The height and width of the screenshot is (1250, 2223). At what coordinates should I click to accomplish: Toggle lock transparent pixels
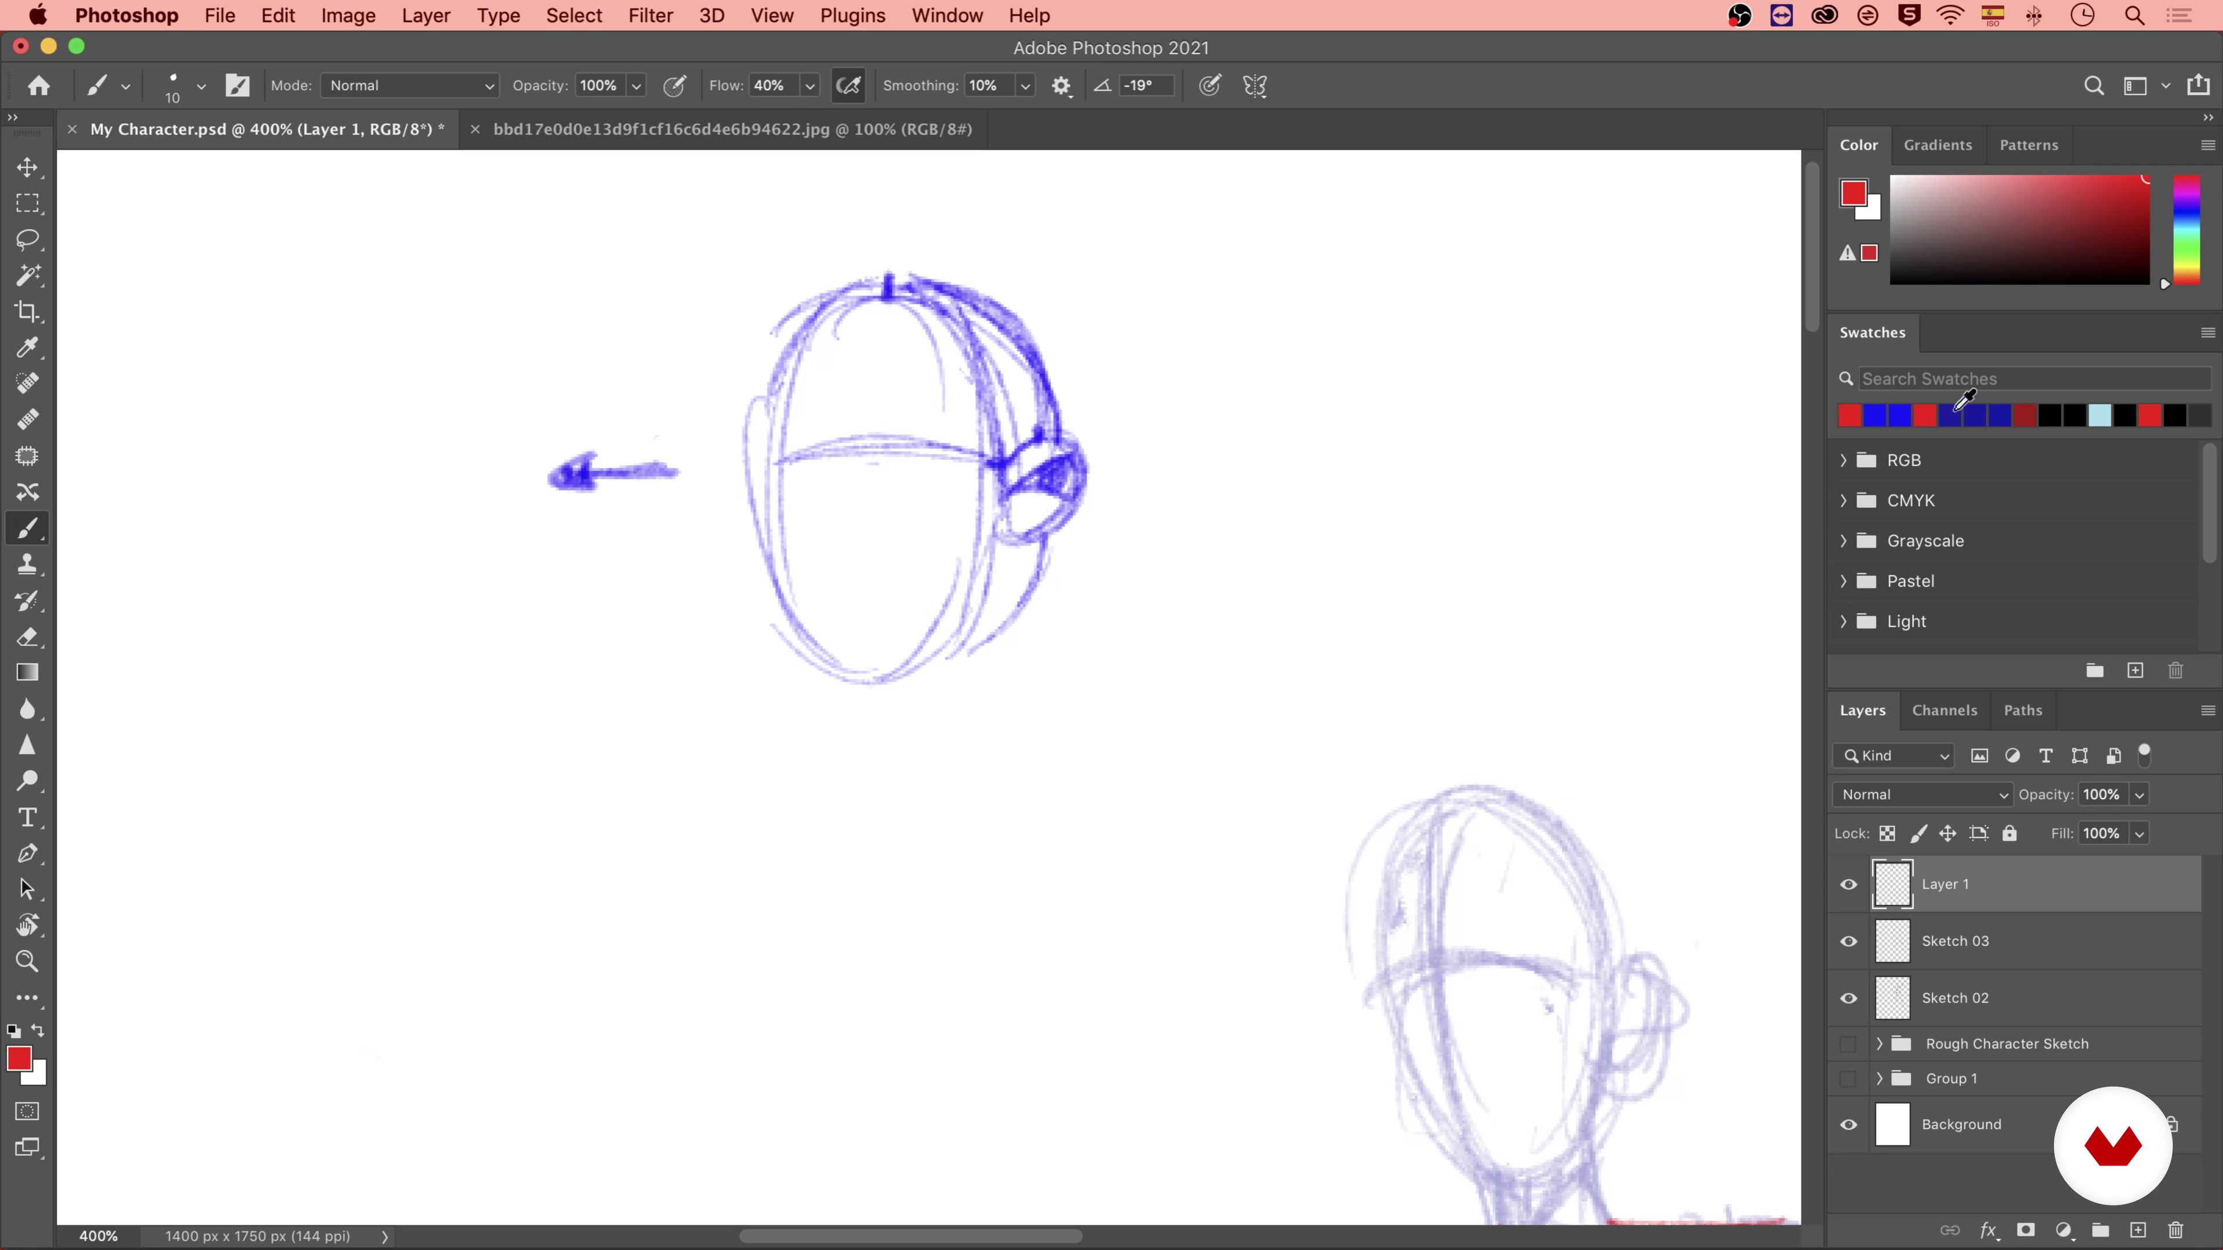pos(1887,833)
